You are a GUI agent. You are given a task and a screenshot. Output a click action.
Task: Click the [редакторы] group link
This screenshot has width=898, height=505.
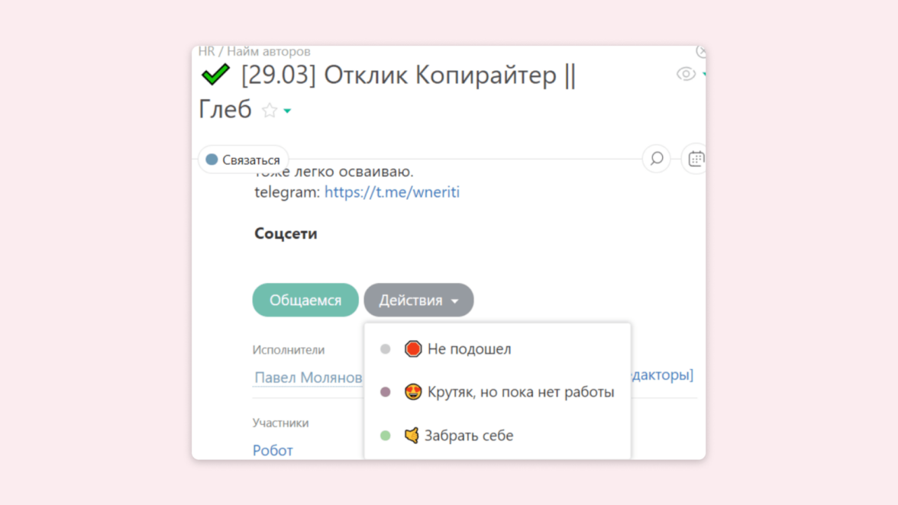coord(661,375)
